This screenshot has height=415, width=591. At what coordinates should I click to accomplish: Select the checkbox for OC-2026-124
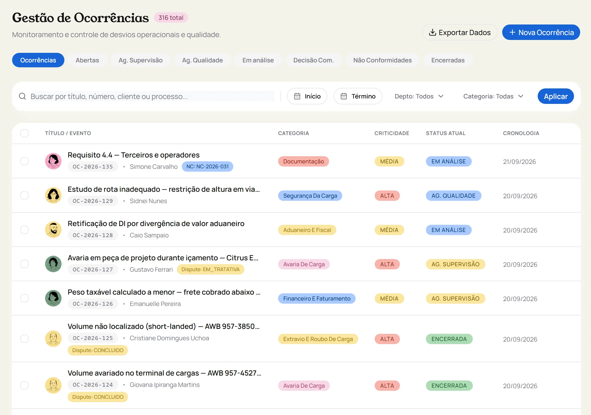point(24,385)
